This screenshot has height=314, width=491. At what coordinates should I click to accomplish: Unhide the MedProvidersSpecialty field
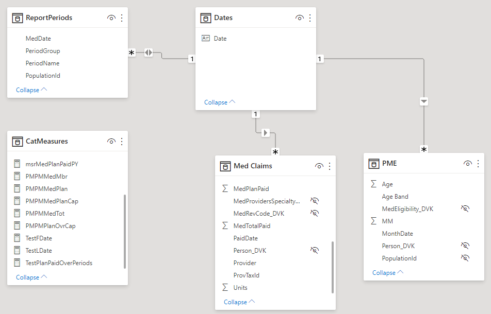pyautogui.click(x=315, y=201)
